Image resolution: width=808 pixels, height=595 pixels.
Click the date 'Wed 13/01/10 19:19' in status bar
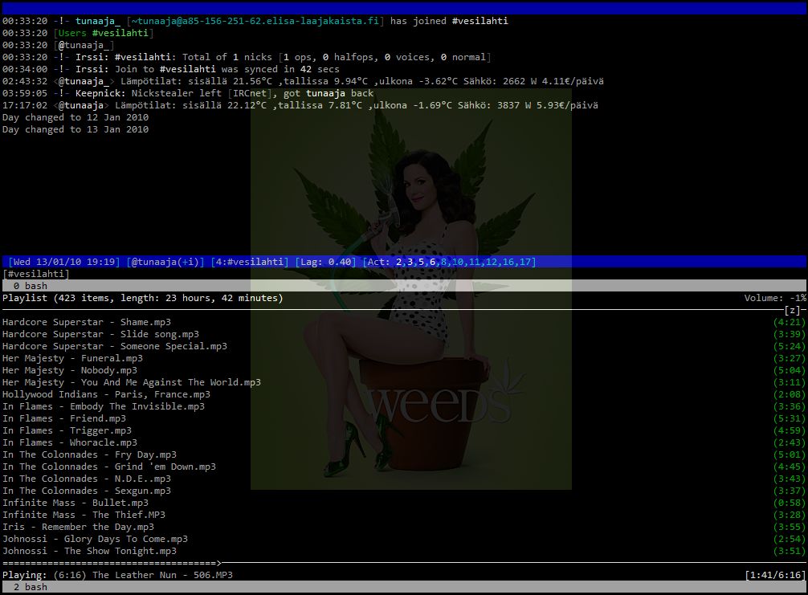click(64, 262)
